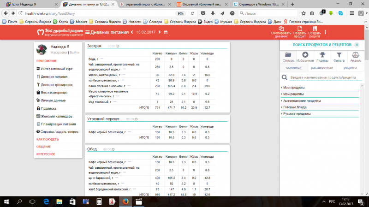Viewport: 369px width, 207px height.
Task: Open Дневник тренировок in sidebar
Action: point(57,85)
